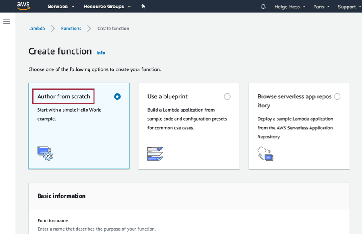Screen dimensions: 362x234
Task: Click the Author from scratch gear window icon
Action: (x=45, y=153)
